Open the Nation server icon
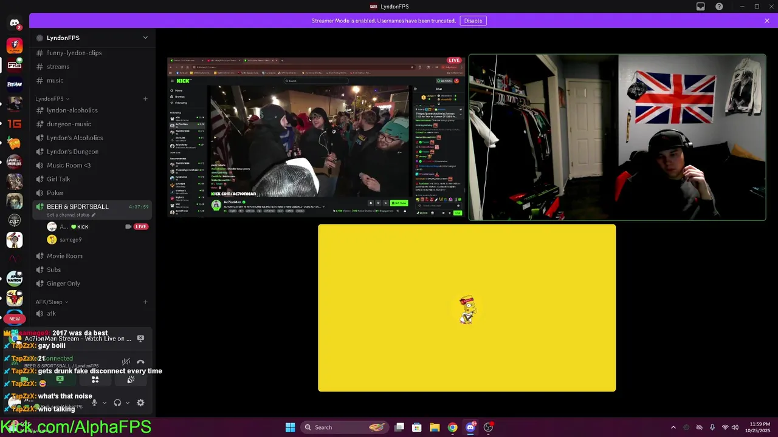Image resolution: width=778 pixels, height=437 pixels. [15, 279]
